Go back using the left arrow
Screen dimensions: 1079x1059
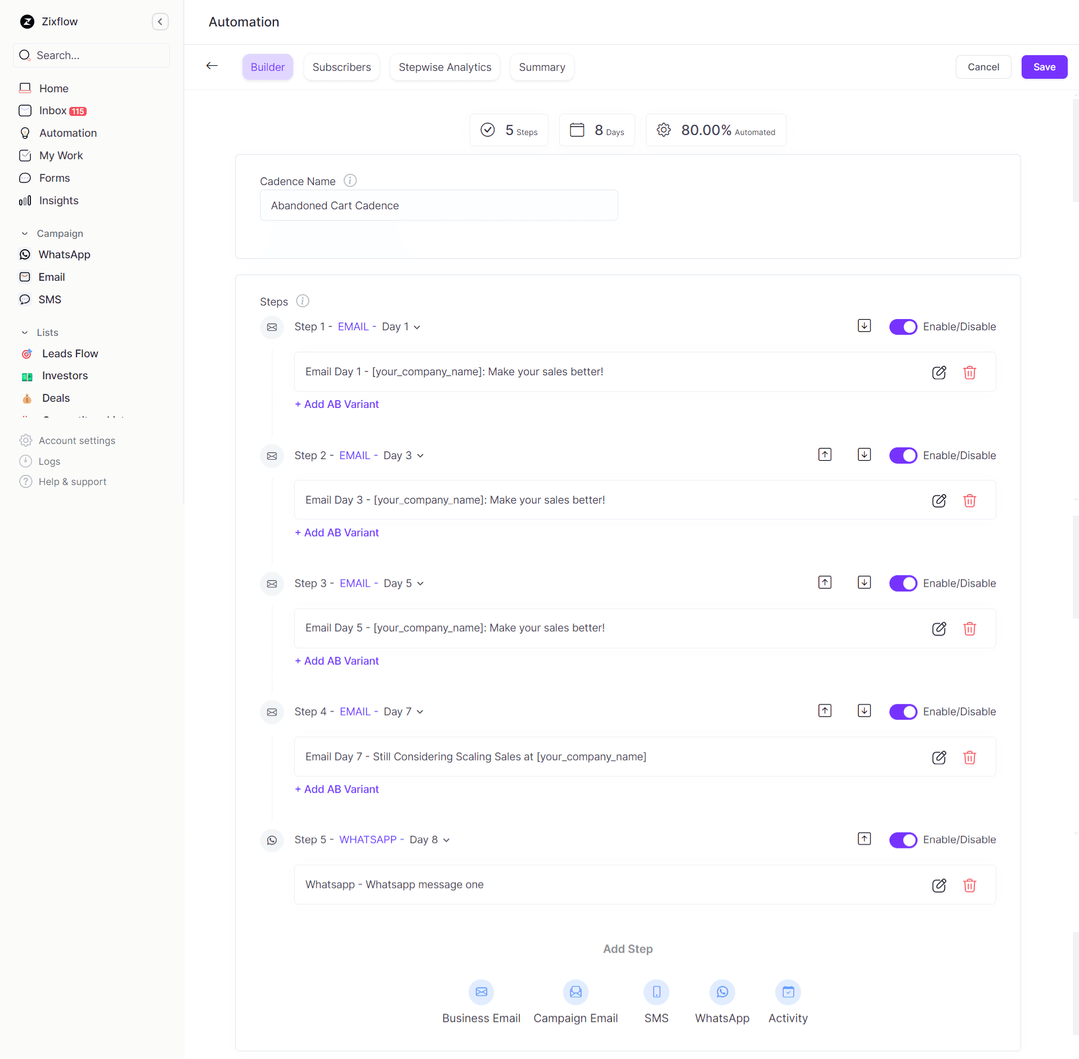[212, 66]
